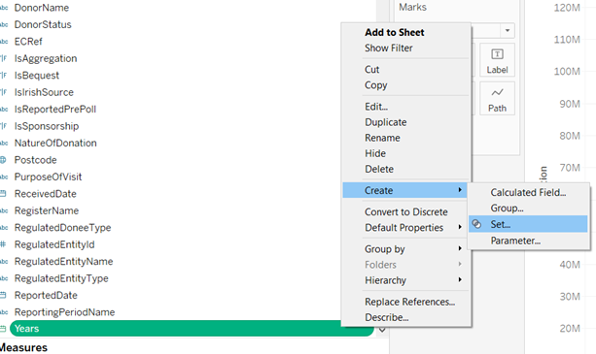Select Parameter... in the Create submenu
This screenshot has height=354, width=596.
point(515,241)
